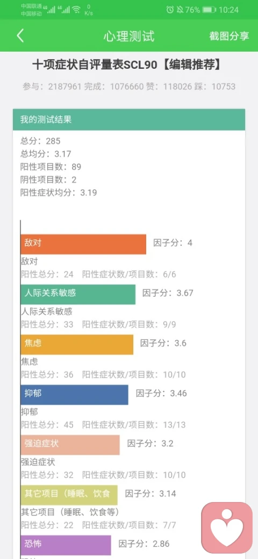
Task: Tap the alarm clock status icon
Action: pos(170,10)
